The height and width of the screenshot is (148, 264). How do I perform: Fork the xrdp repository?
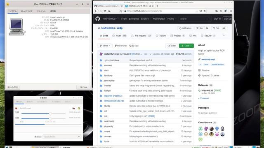(x=216, y=28)
